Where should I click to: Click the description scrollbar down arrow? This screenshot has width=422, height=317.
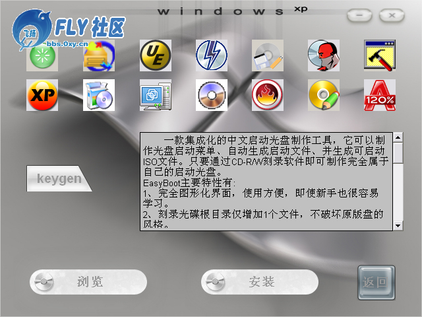point(398,226)
